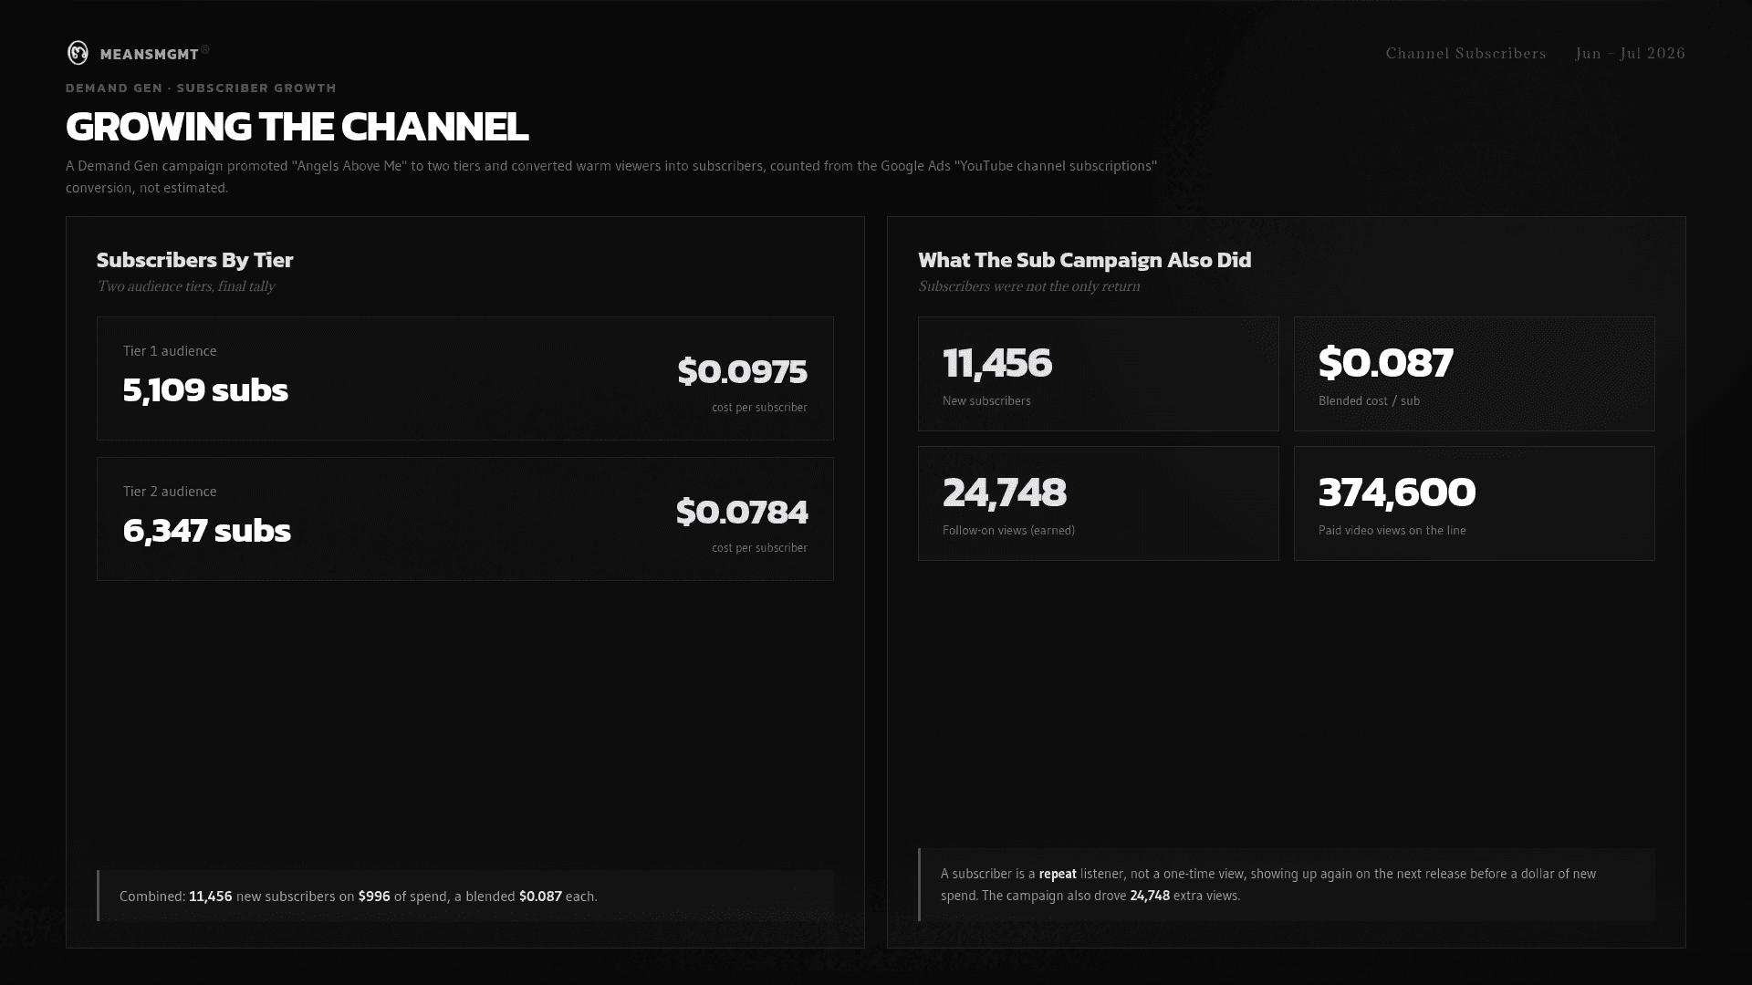Click What The Sub Campaign Also Did heading
The image size is (1752, 985).
click(1084, 260)
